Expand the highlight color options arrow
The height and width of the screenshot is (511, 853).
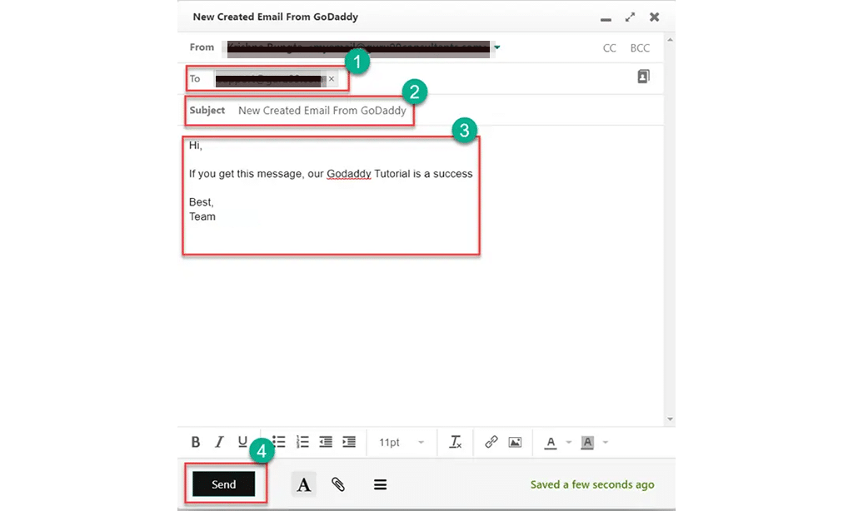[x=606, y=443]
